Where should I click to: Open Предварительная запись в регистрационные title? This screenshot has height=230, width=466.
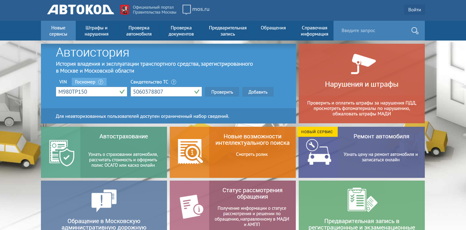pos(362,224)
